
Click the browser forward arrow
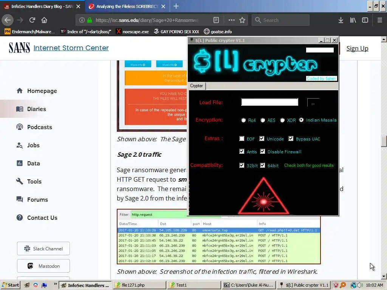coord(20,20)
